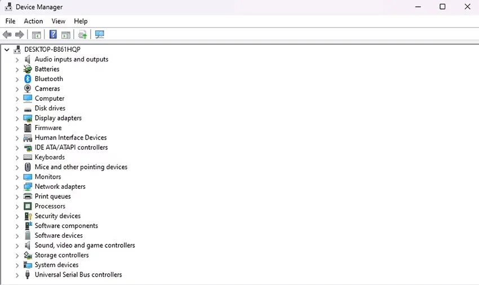Screen dimensions: 479x285
Task: Expand the Display adapters category arrow
Action: (x=17, y=118)
